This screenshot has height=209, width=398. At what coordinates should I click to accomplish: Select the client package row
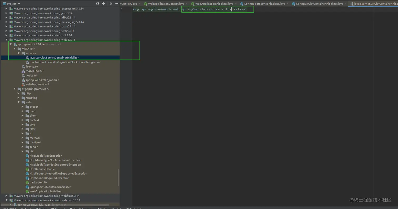60,116
